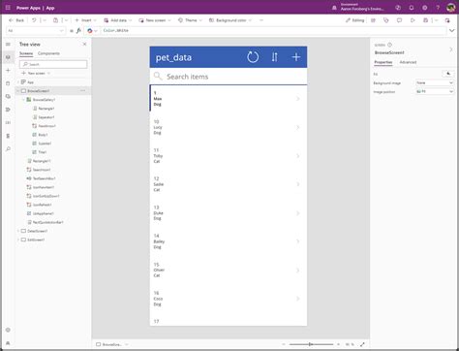Open the Share icon in toolbar
Image resolution: width=459 pixels, height=351 pixels.
pyautogui.click(x=373, y=20)
